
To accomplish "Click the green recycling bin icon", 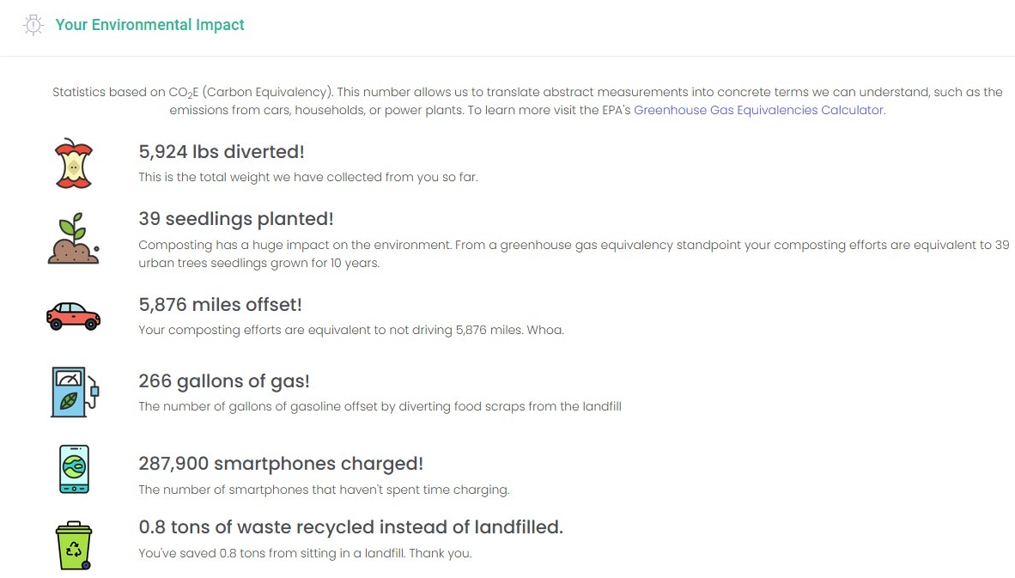I will (x=74, y=545).
